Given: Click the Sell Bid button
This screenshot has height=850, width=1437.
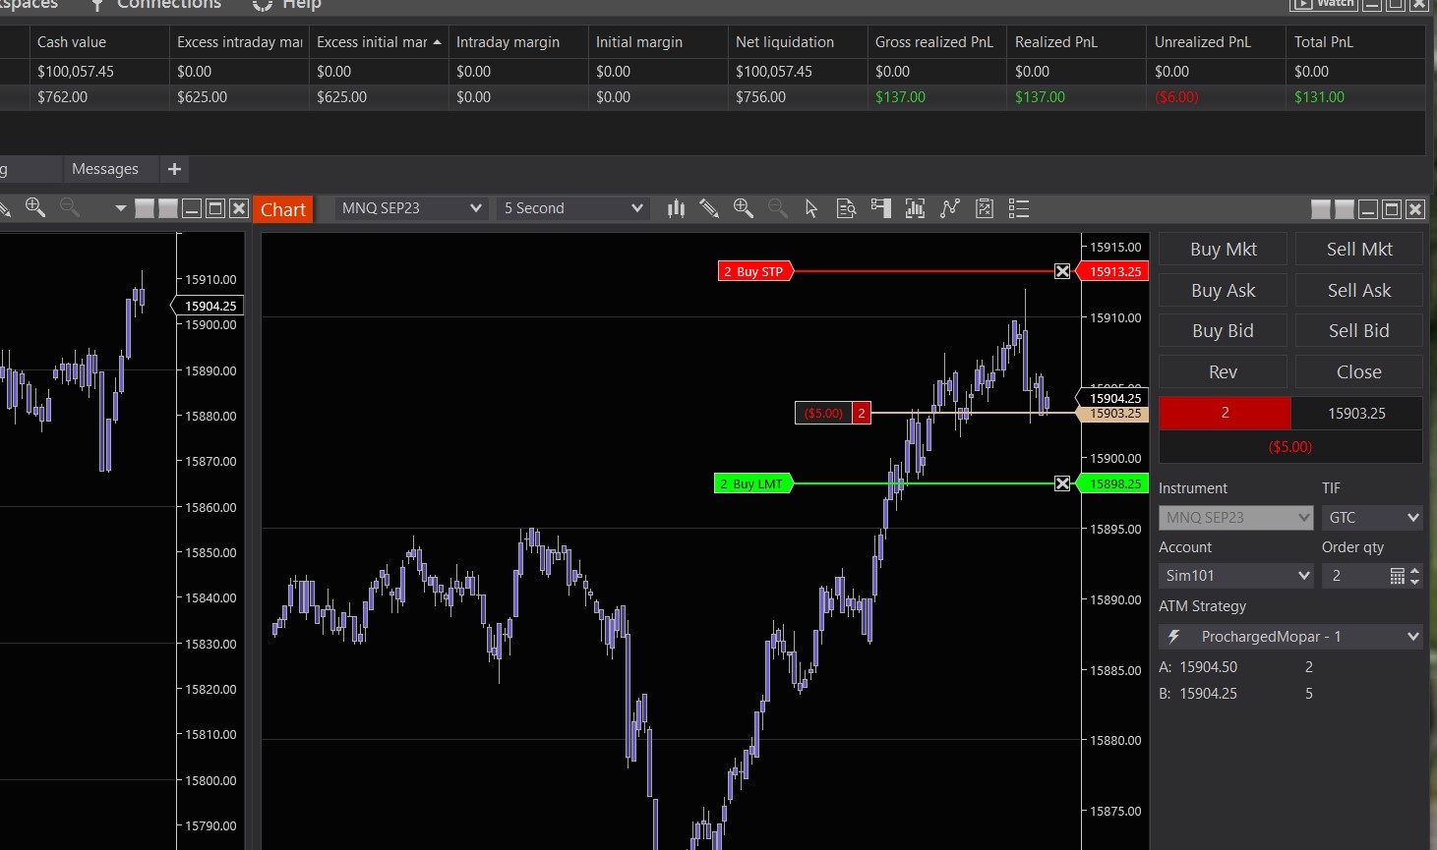Looking at the screenshot, I should click(1359, 331).
